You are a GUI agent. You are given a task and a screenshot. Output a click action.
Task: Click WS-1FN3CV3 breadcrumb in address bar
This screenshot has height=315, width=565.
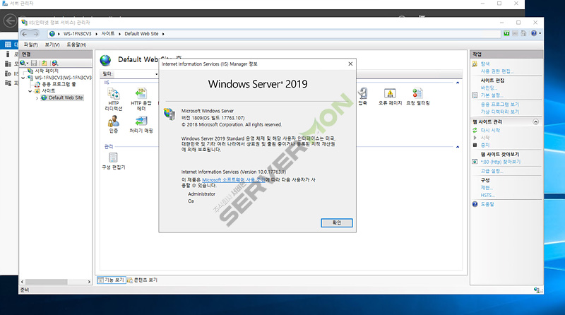click(x=78, y=34)
